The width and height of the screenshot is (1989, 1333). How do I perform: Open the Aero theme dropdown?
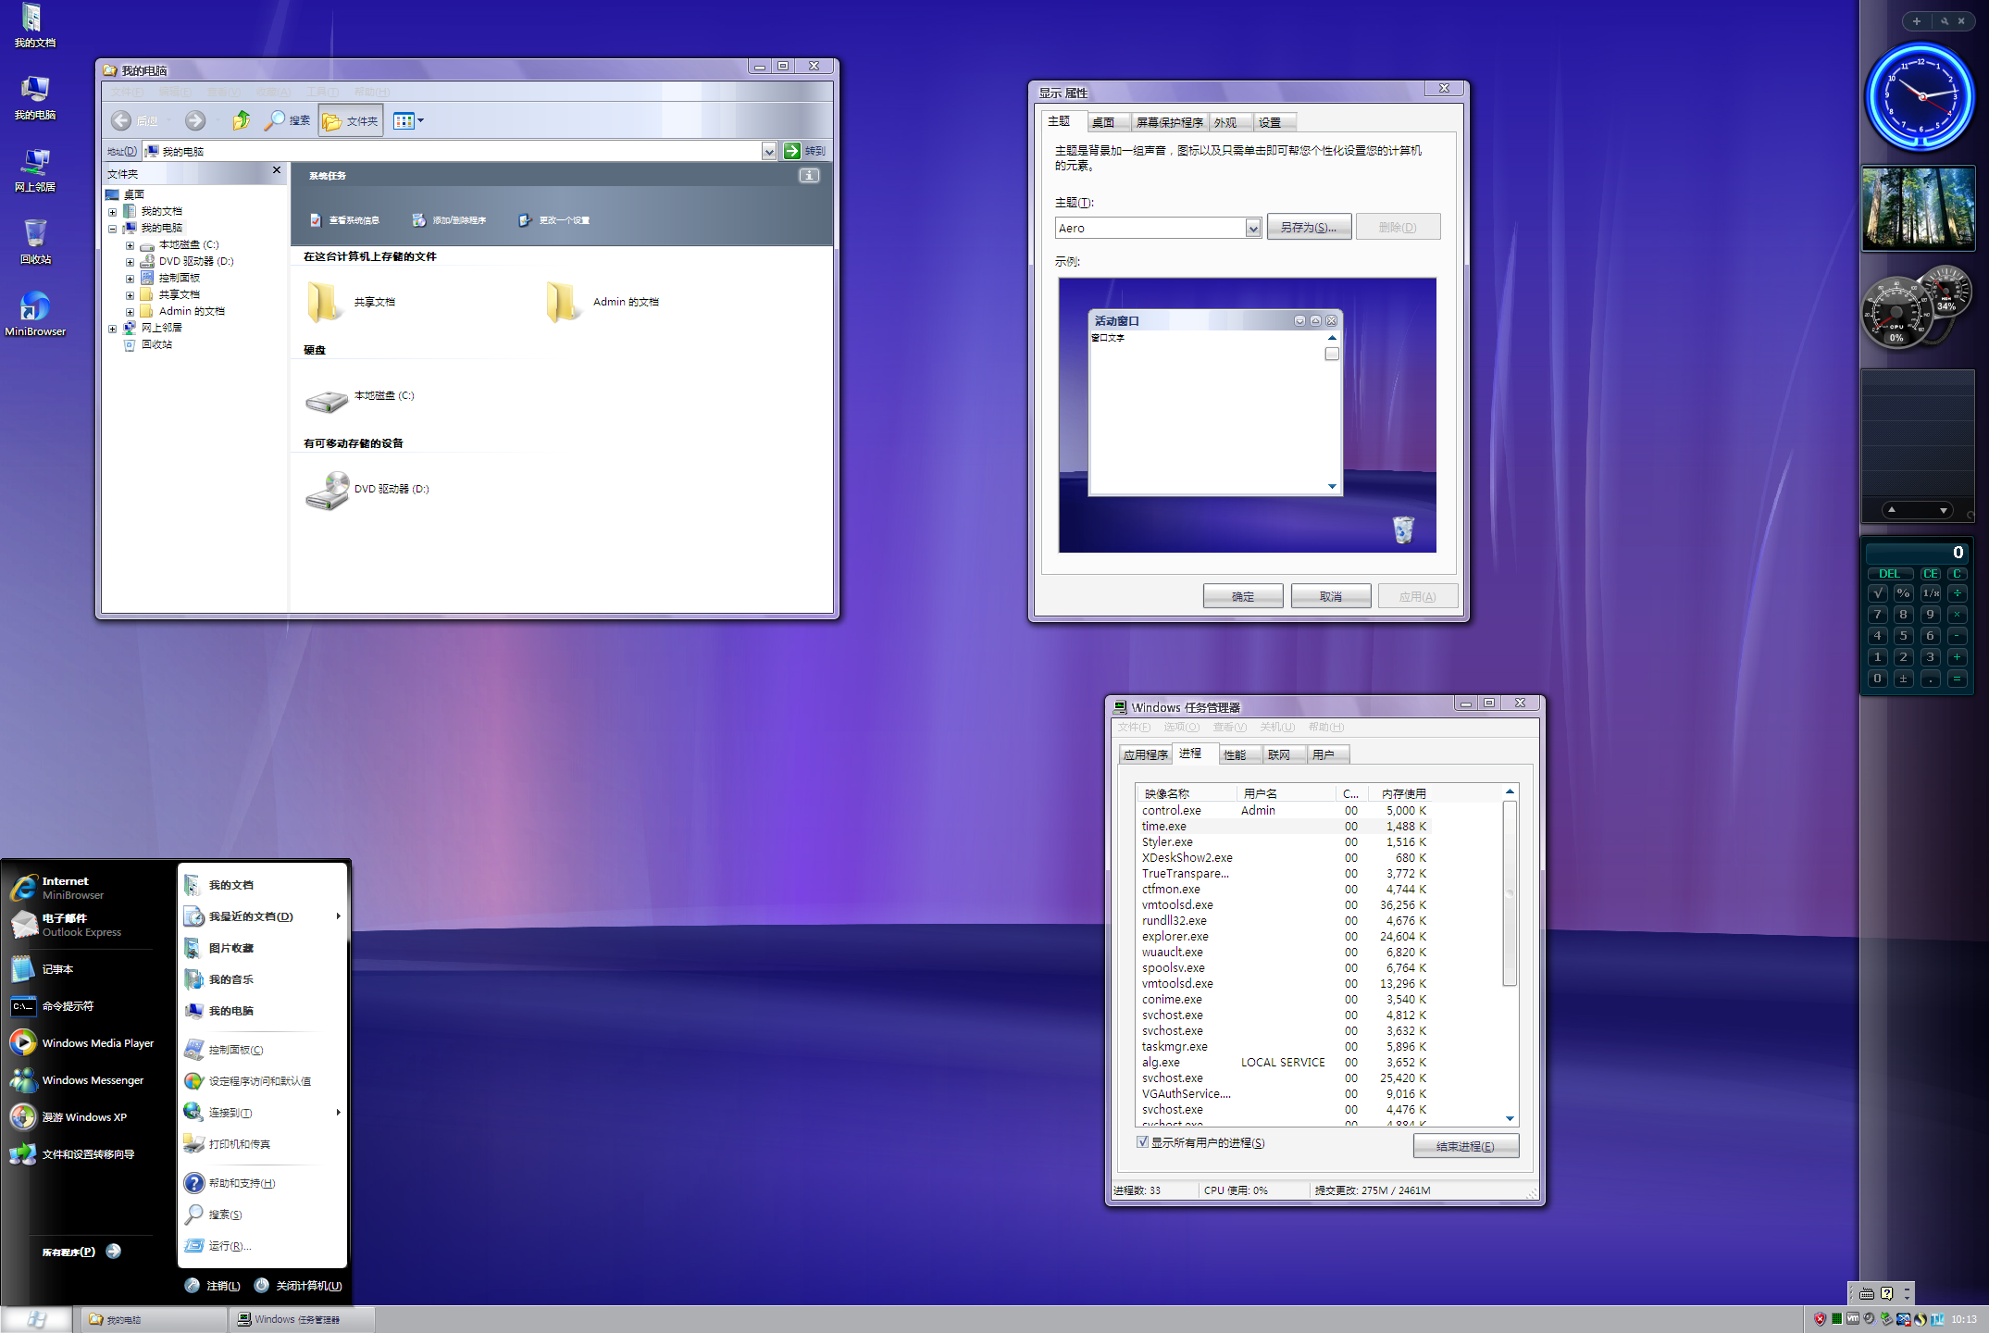(1252, 228)
